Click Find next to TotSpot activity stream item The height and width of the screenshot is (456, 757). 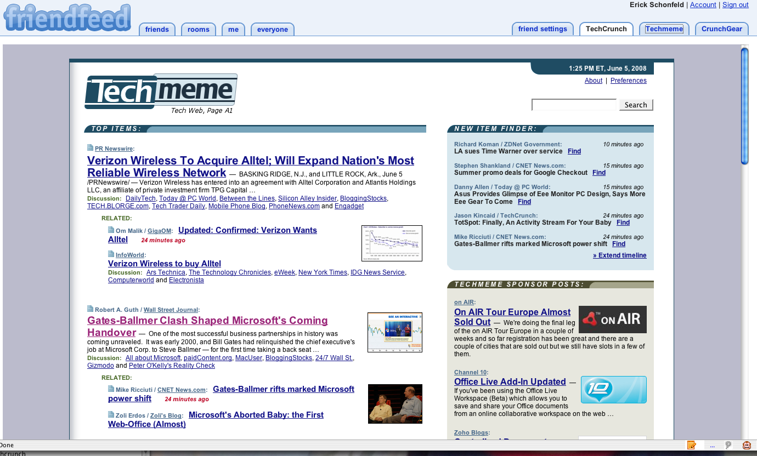(x=623, y=223)
